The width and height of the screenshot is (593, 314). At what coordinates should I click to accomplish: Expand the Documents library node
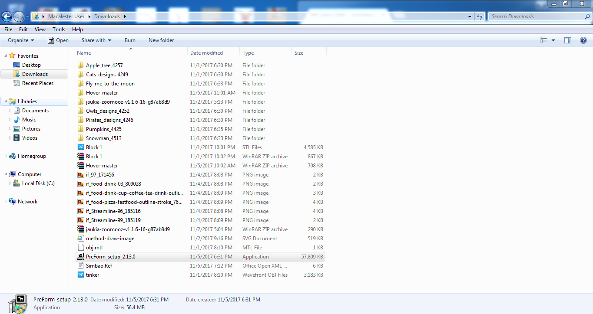tap(10, 111)
